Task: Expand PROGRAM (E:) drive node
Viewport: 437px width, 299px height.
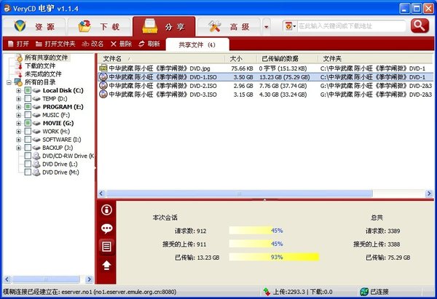Action: 19,107
